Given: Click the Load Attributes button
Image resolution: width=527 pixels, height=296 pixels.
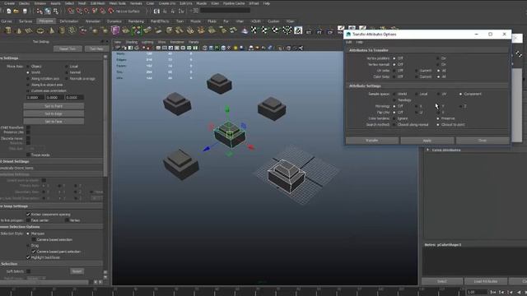Looking at the screenshot, I should click(x=486, y=281).
